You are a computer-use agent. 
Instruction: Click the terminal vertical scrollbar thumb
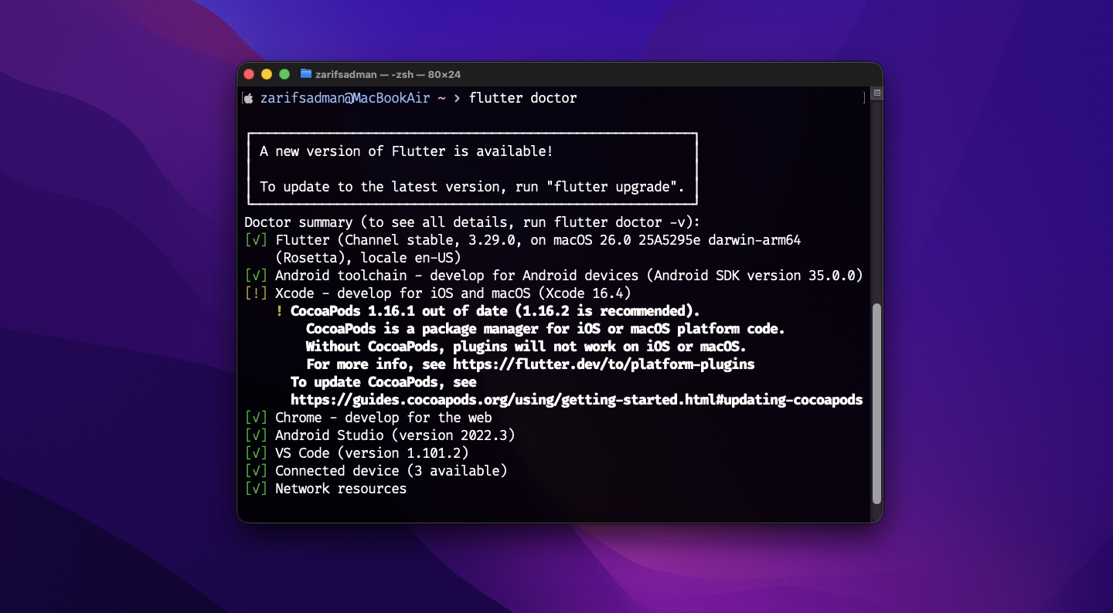(x=876, y=403)
